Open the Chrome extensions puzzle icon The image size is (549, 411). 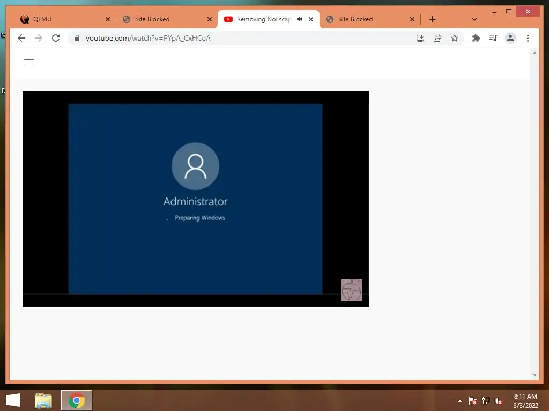tap(476, 38)
